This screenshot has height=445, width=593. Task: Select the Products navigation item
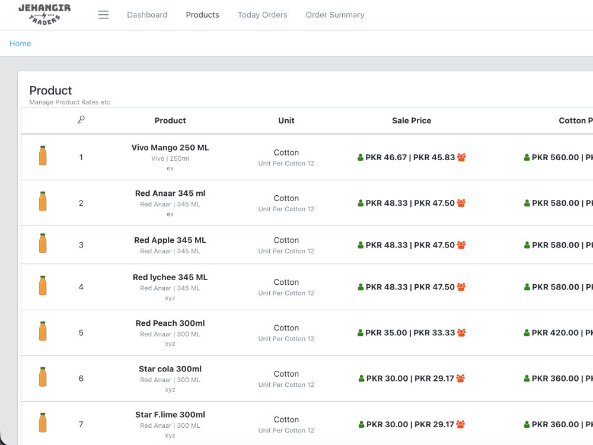[202, 15]
